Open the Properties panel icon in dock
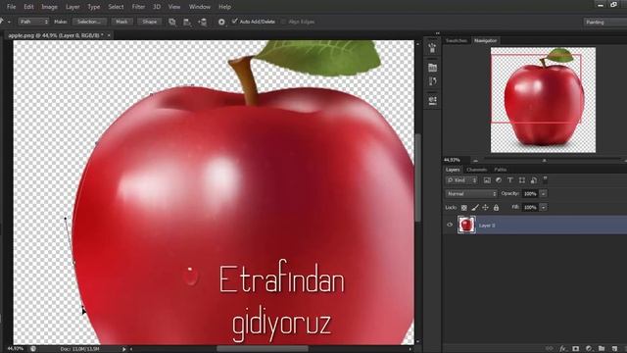The height and width of the screenshot is (353, 627). point(432,68)
